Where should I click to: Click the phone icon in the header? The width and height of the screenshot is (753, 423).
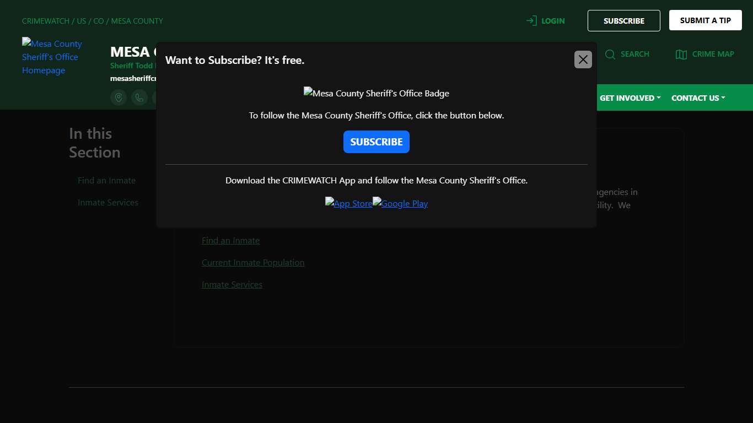139,97
